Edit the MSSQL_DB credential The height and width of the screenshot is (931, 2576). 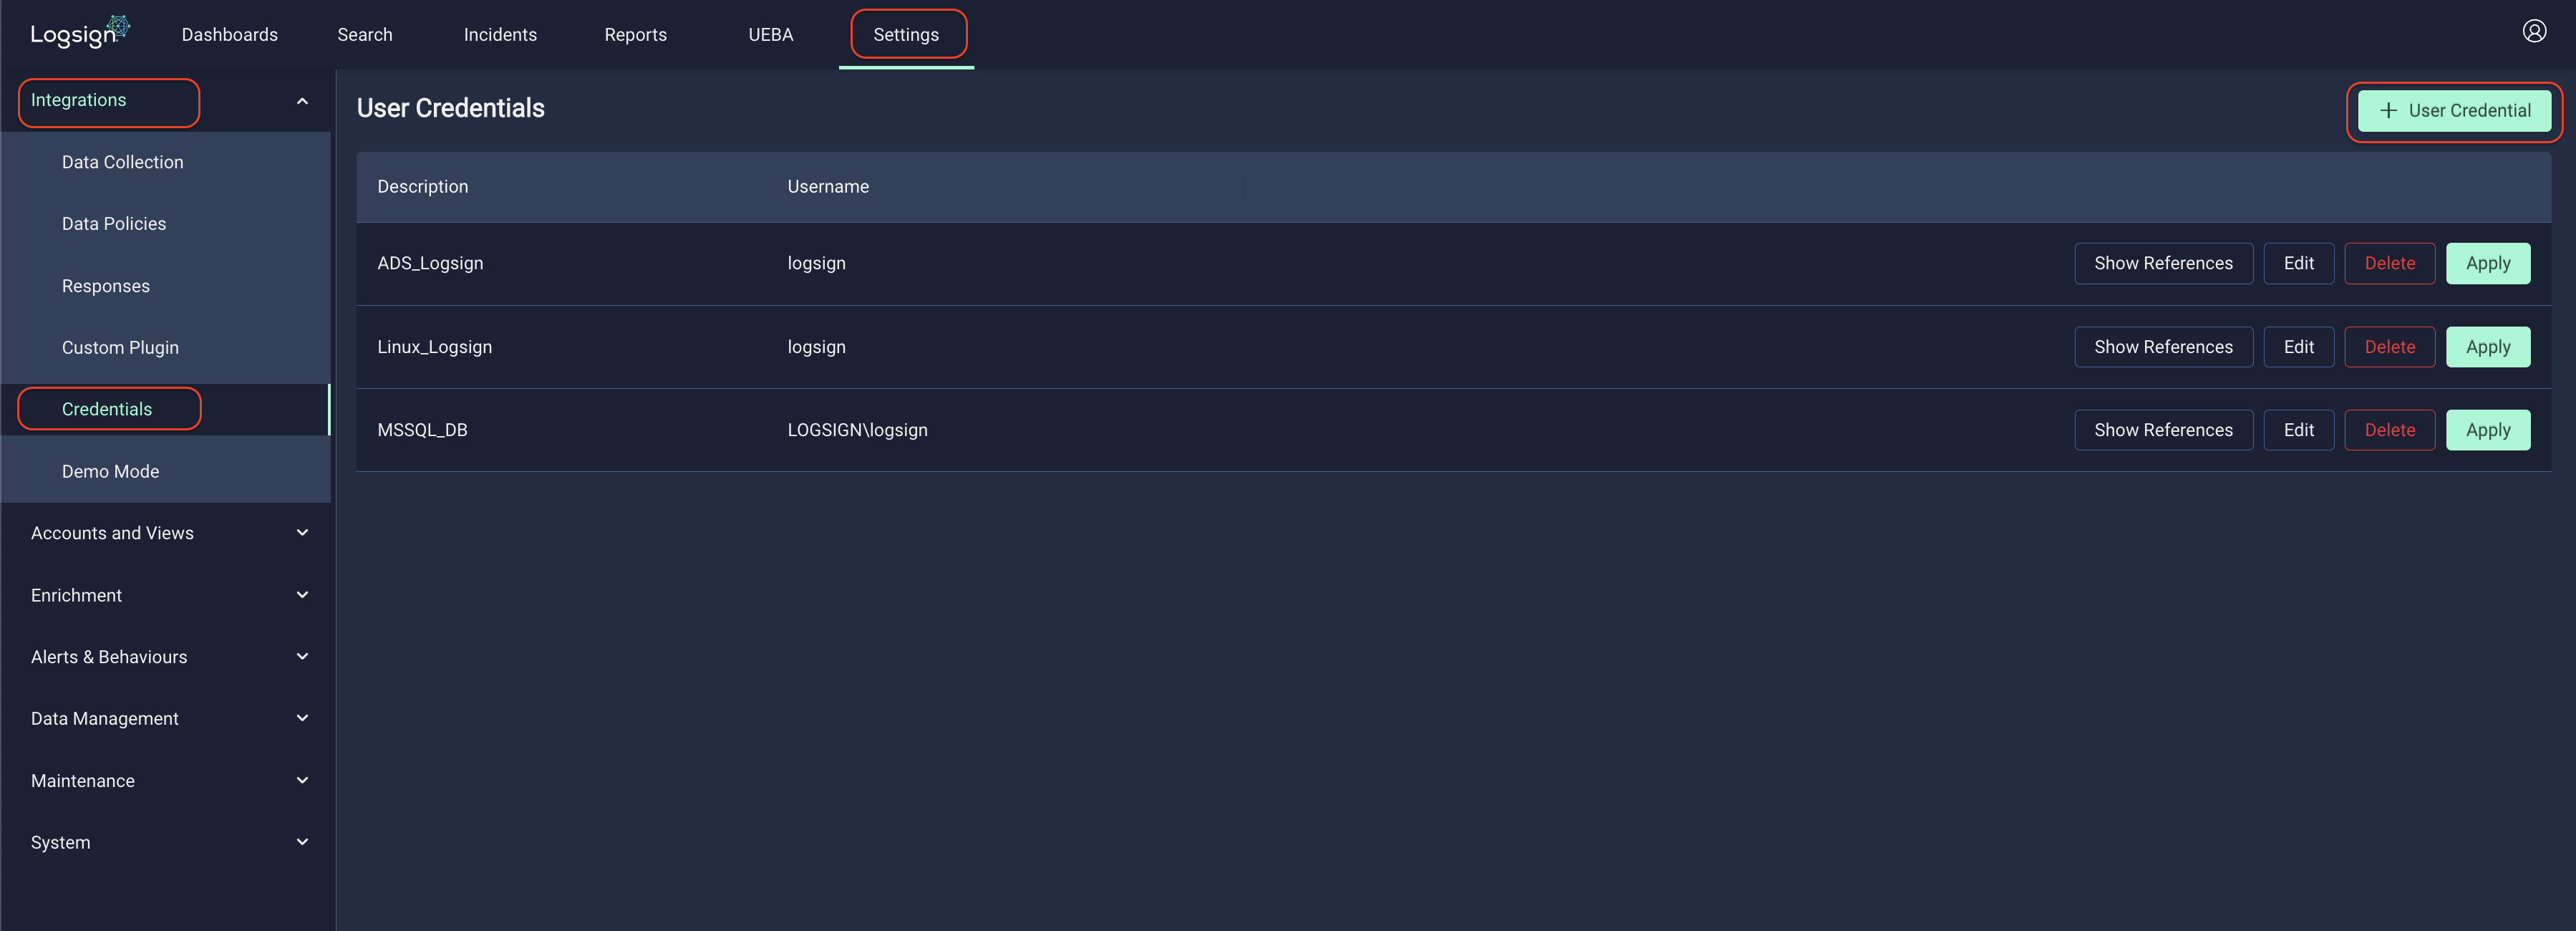(2298, 430)
